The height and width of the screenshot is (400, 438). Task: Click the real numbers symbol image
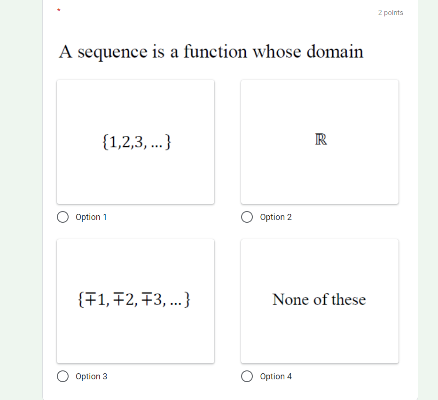(x=320, y=141)
